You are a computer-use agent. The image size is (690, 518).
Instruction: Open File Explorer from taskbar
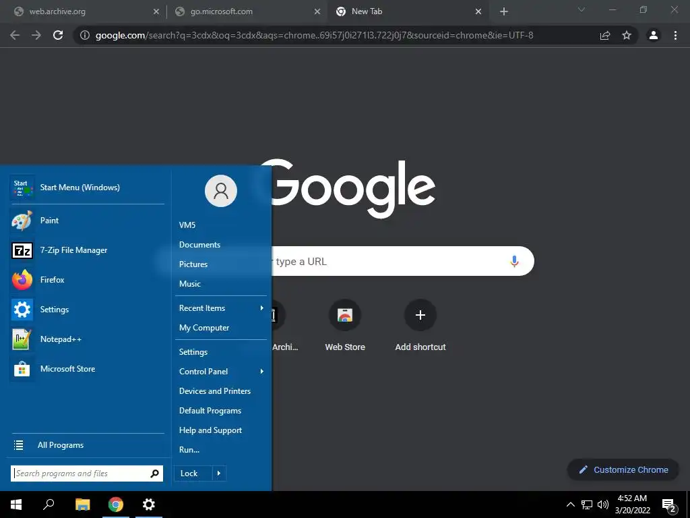[82, 505]
